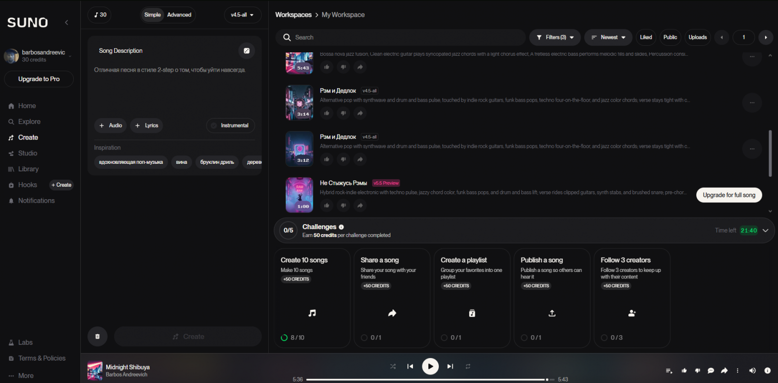Screen dimensions: 778x383
Task: Seek in the playback progress bar
Action: point(430,380)
